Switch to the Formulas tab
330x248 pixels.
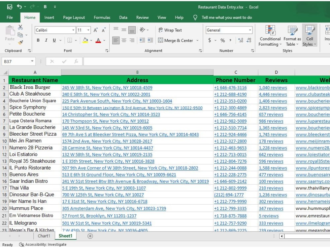point(102,18)
